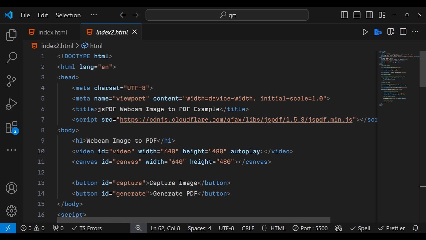
Task: Toggle Spell checker in status bar
Action: pos(360,228)
